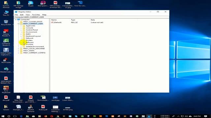Screen dimensions: 211x118
Task: Launch Adobe Reader 9 from the desktop
Action: (6, 33)
